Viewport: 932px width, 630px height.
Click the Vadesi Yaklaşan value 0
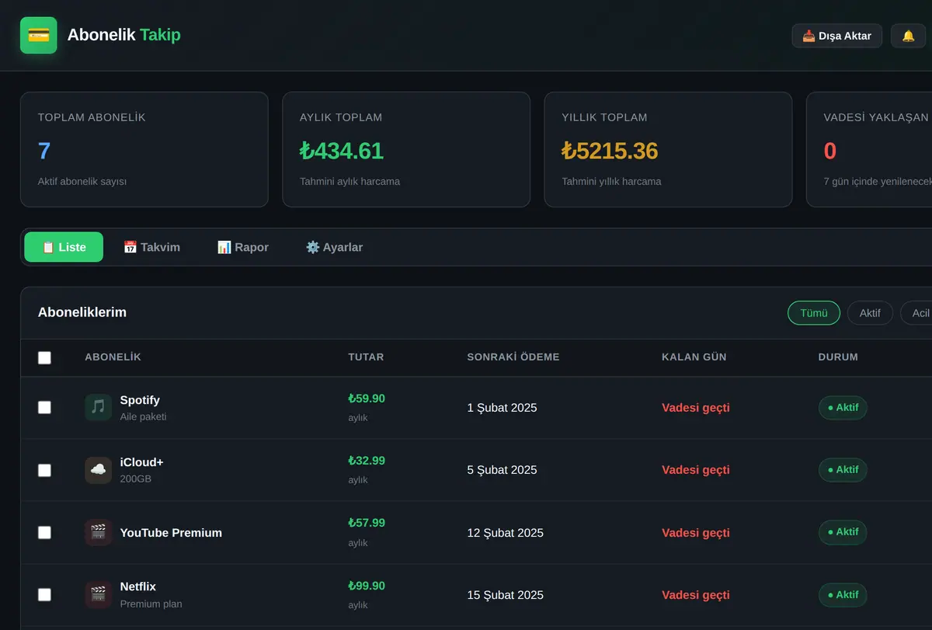[x=829, y=151]
